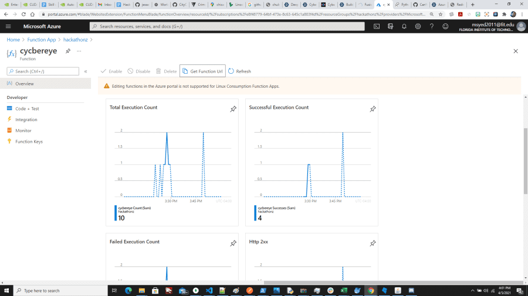Click the Delete command

[x=166, y=71]
